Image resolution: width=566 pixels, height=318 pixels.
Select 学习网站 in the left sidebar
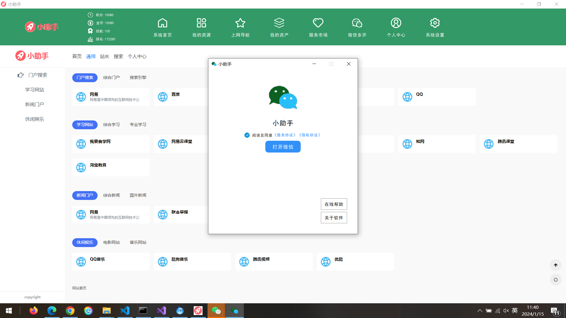click(34, 90)
